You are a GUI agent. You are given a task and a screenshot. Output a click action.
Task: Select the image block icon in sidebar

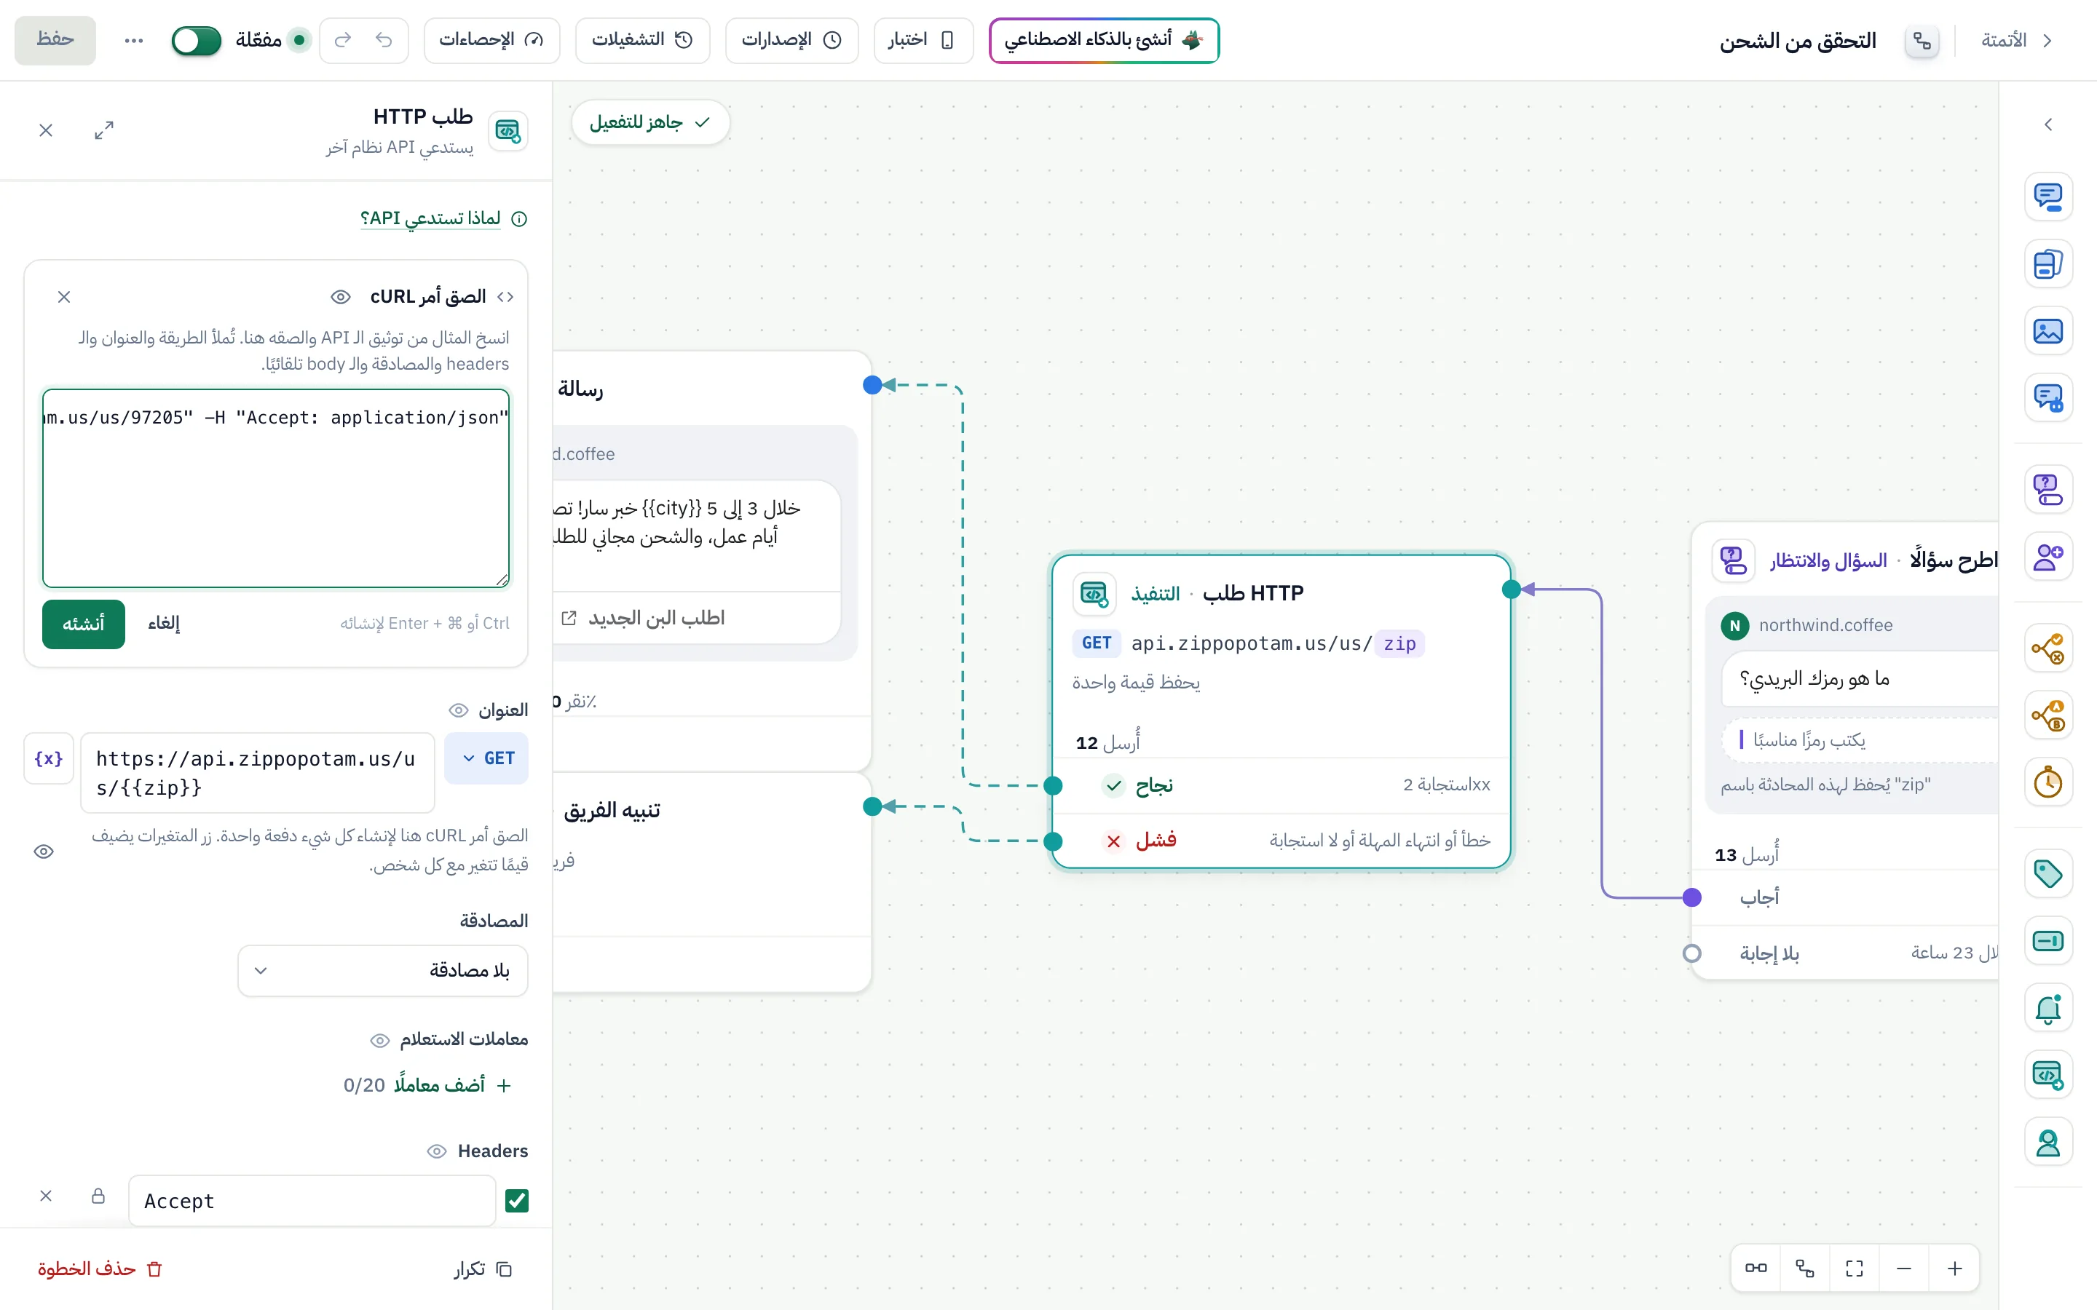click(2047, 331)
